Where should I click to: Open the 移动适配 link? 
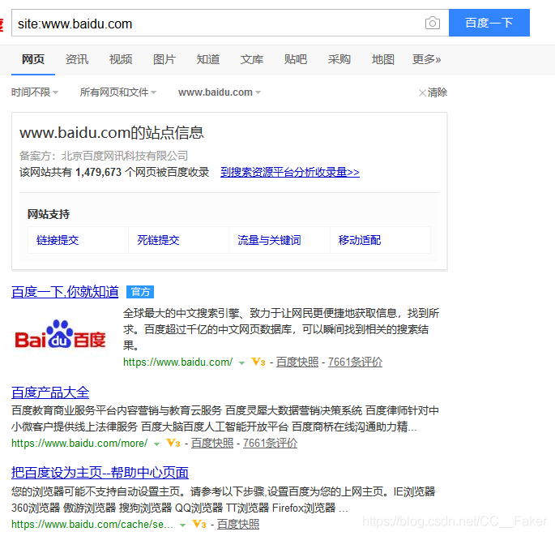[x=360, y=240]
